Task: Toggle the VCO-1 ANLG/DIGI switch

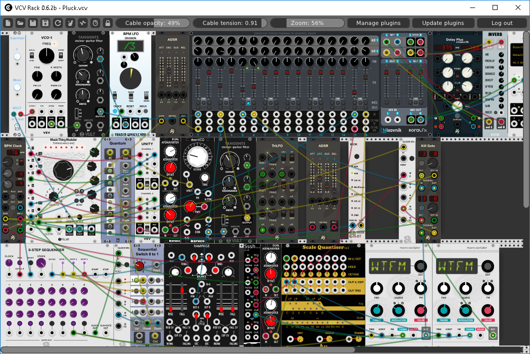Action: [32, 55]
